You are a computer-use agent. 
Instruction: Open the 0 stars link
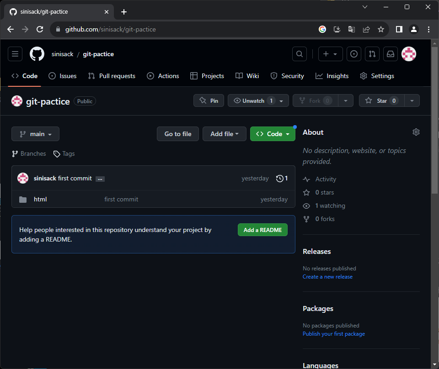coord(319,192)
